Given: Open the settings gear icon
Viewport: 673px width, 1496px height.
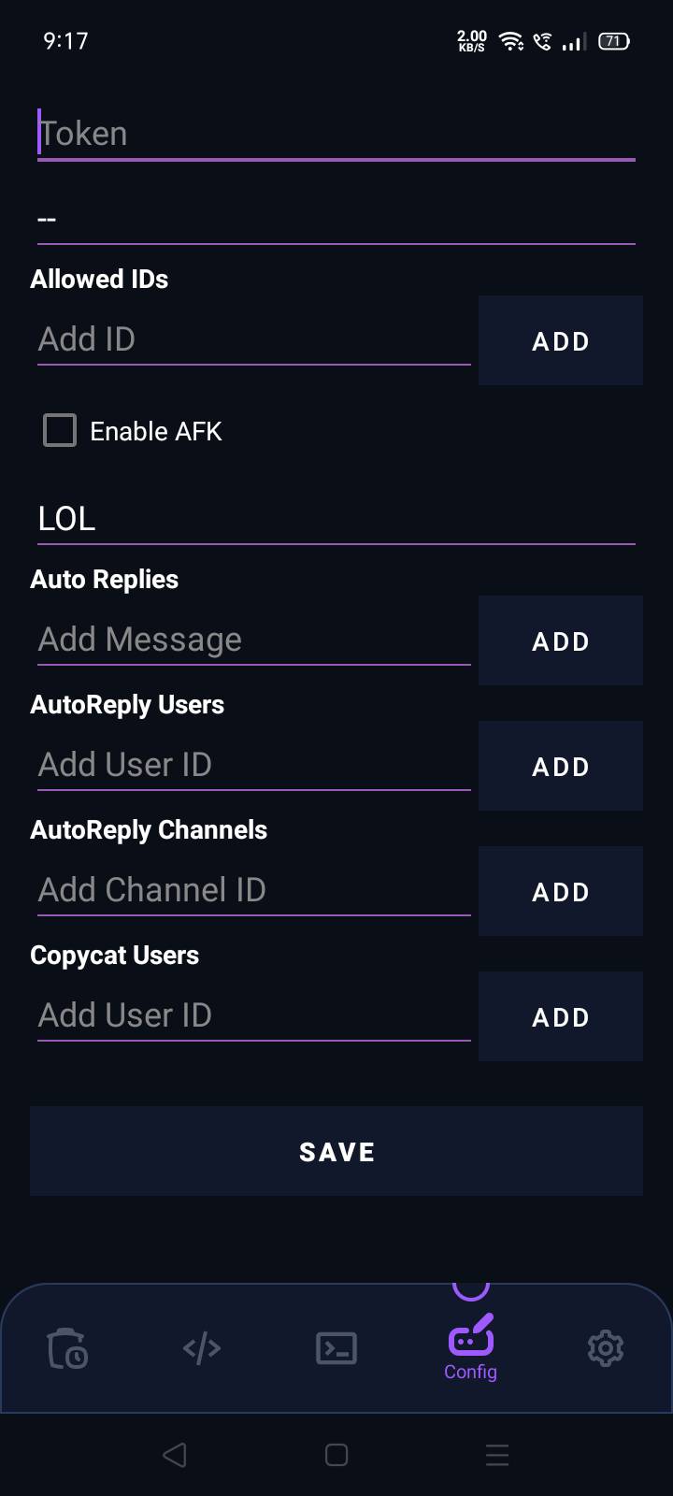Looking at the screenshot, I should pyautogui.click(x=606, y=1348).
